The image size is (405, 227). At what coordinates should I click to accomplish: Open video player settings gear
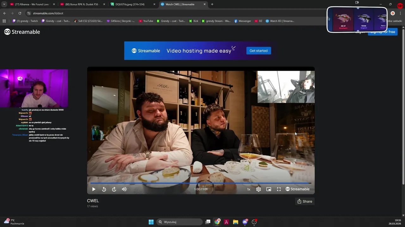pyautogui.click(x=259, y=189)
